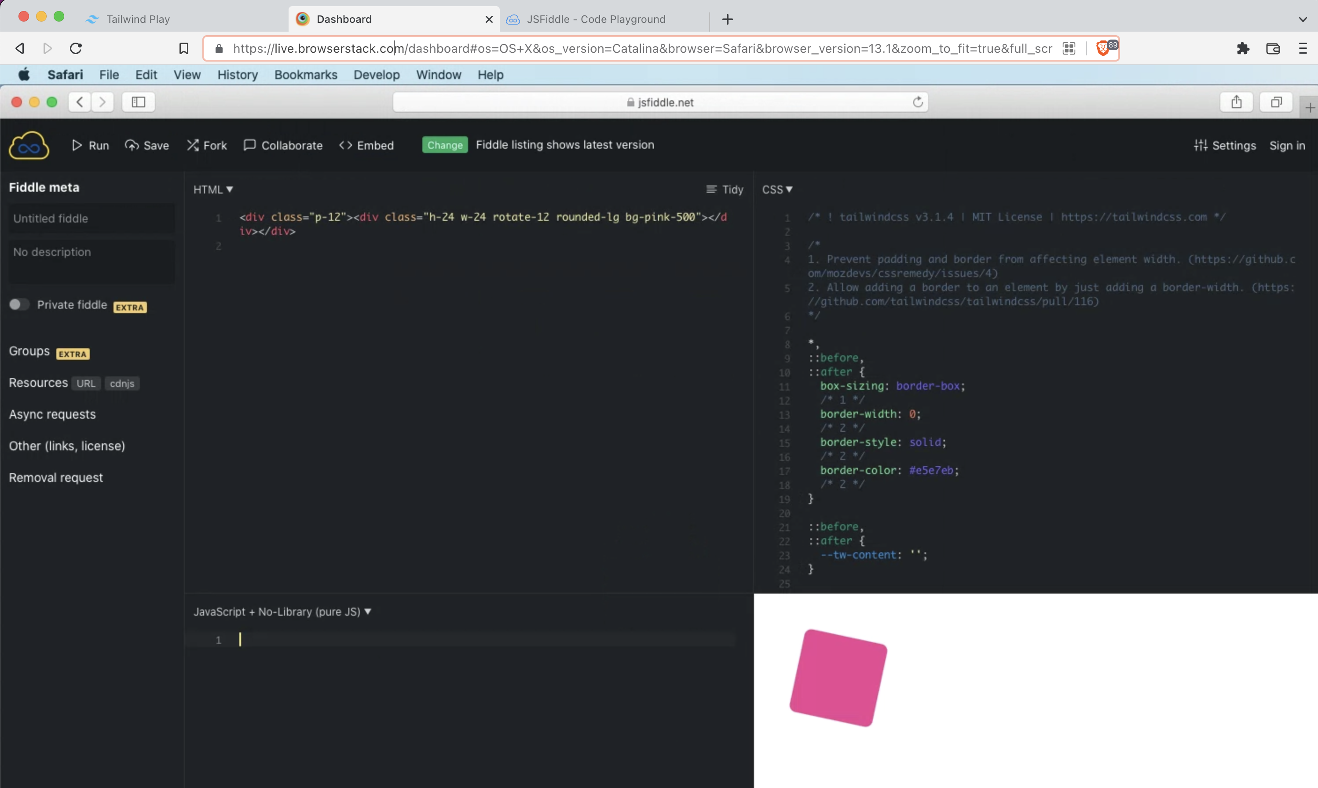Start a Collaborate session
The height and width of the screenshot is (788, 1318).
point(282,145)
